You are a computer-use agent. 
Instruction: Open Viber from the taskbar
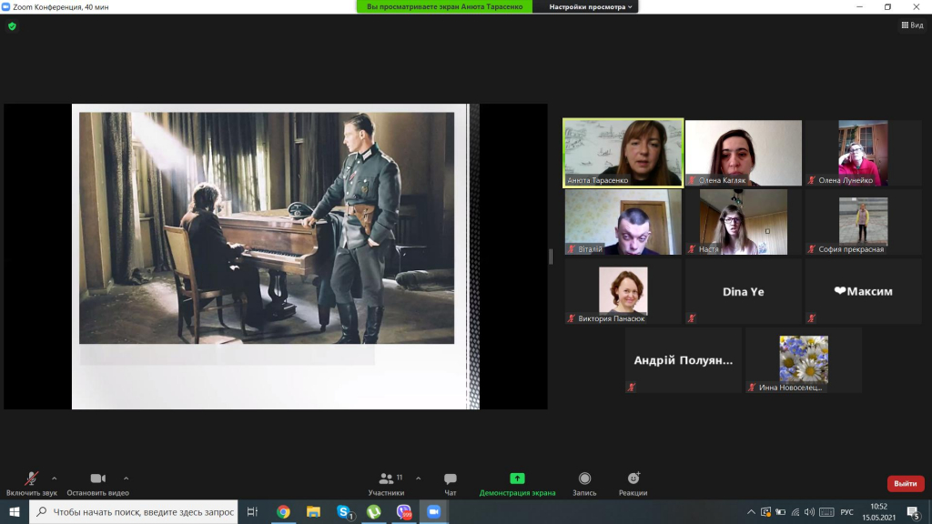pyautogui.click(x=404, y=511)
